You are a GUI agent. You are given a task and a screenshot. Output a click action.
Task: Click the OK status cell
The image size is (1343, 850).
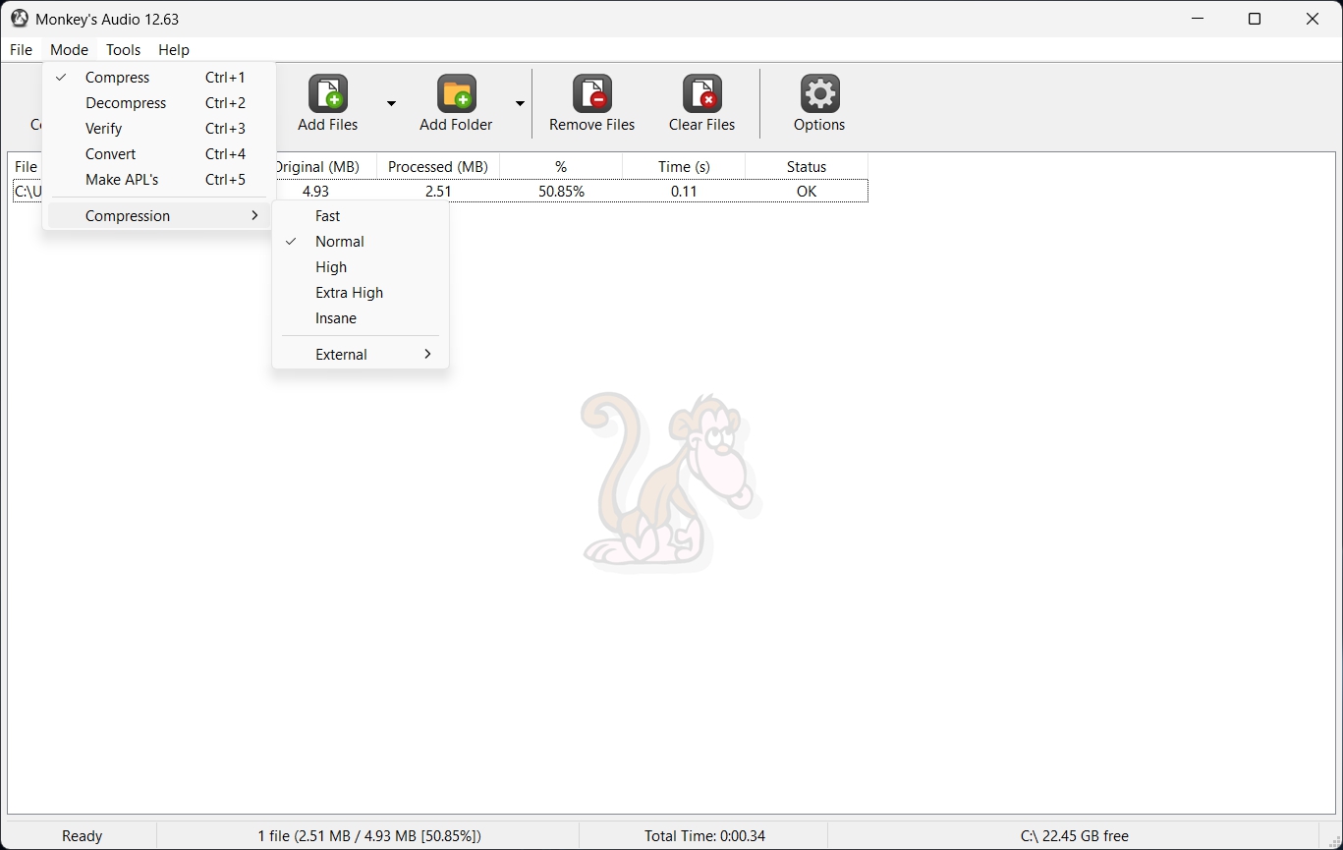(807, 192)
